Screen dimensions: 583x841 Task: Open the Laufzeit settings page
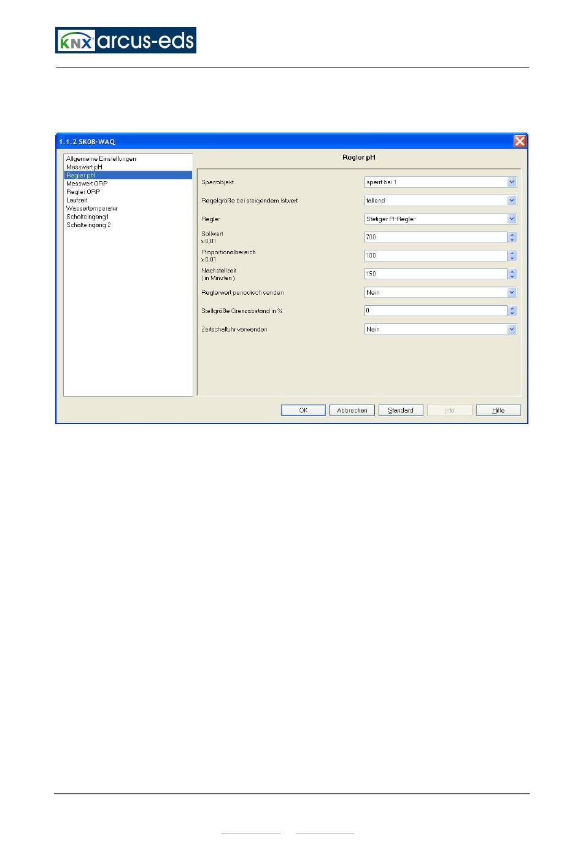coord(77,200)
